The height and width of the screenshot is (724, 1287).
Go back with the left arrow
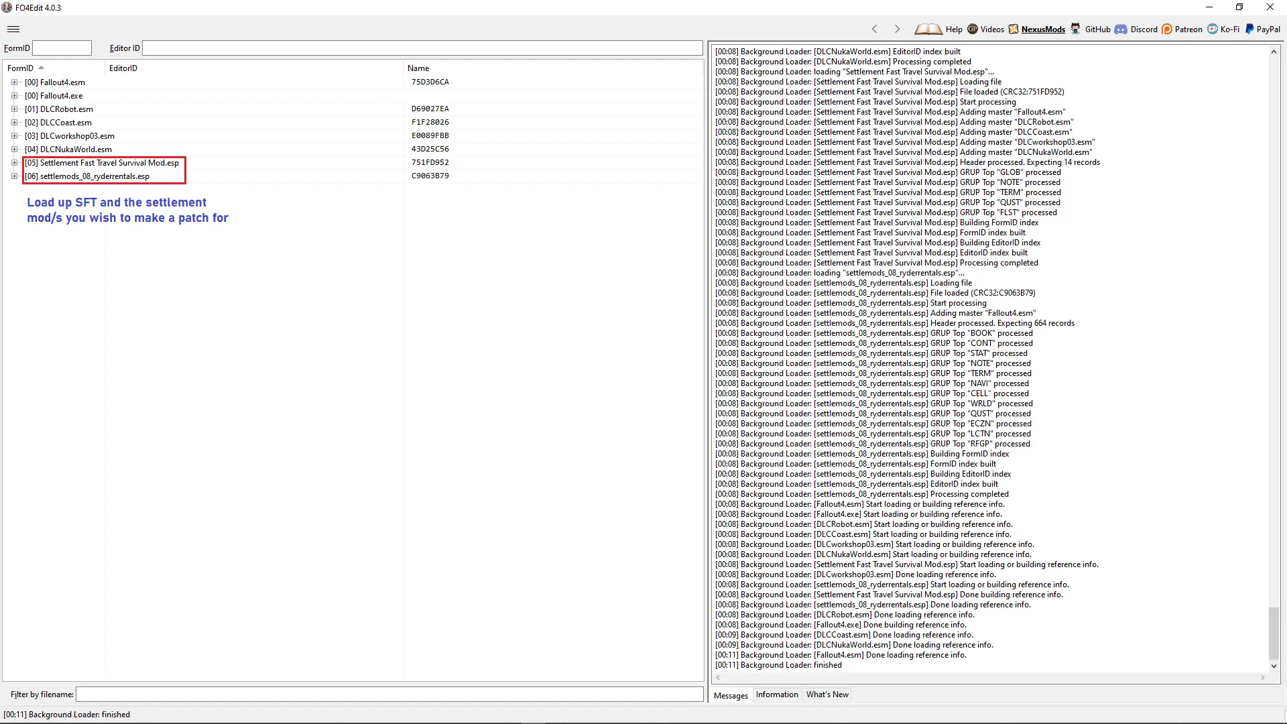874,29
